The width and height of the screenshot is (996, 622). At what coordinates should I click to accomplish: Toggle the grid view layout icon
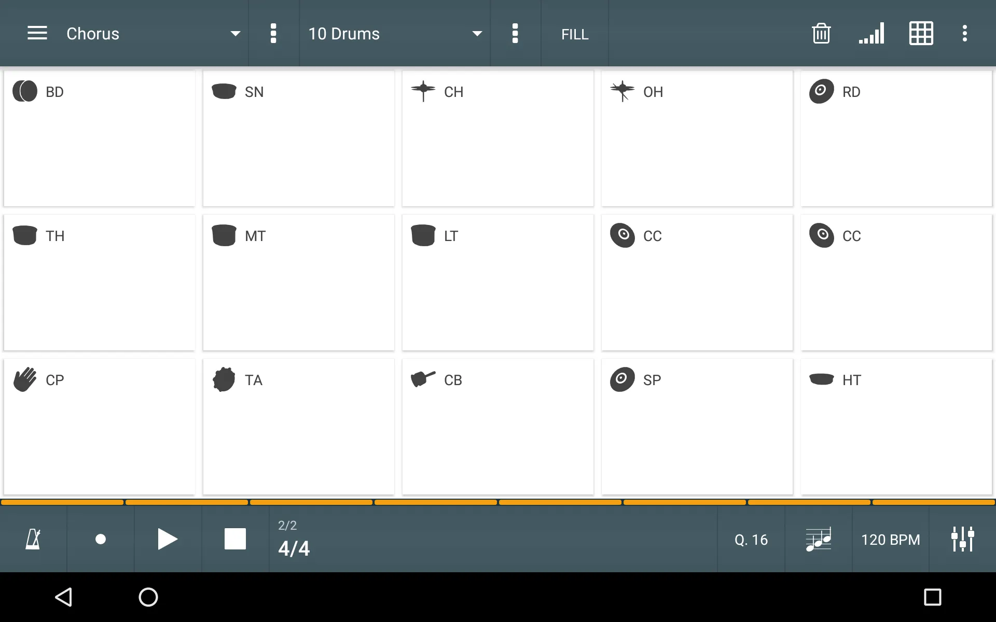pos(920,33)
